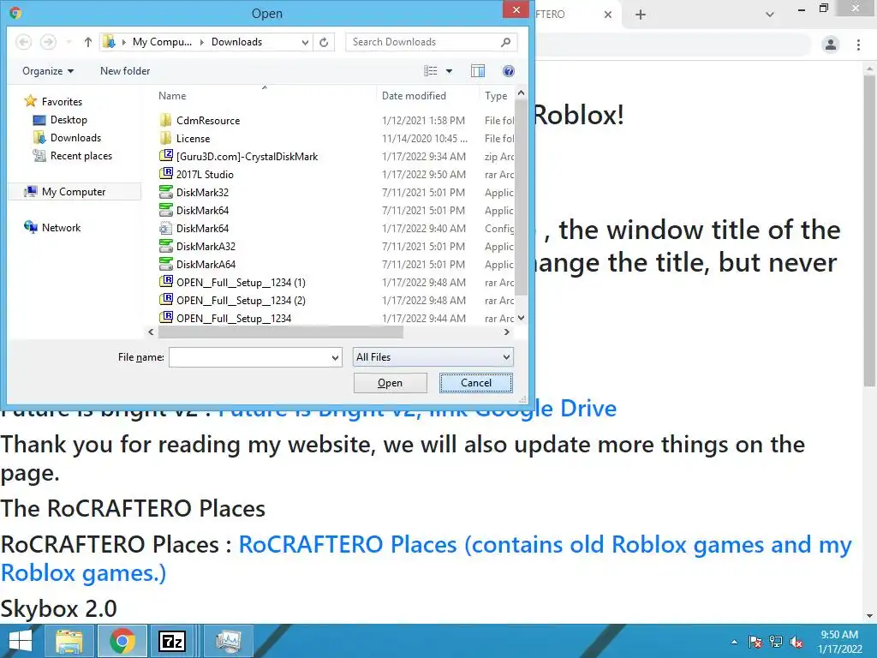Viewport: 877px width, 658px height.
Task: Open RoCRAFTERO Places link on webpage
Action: [427, 559]
